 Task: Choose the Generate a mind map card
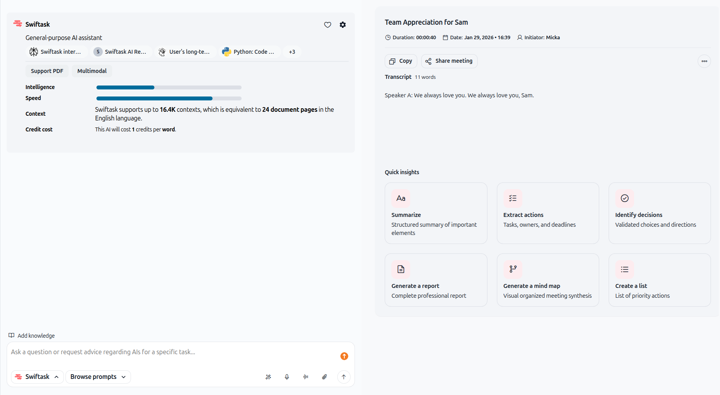coord(548,280)
